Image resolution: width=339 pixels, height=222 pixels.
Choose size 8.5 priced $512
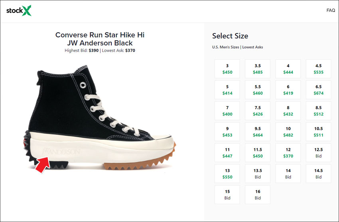tap(318, 111)
